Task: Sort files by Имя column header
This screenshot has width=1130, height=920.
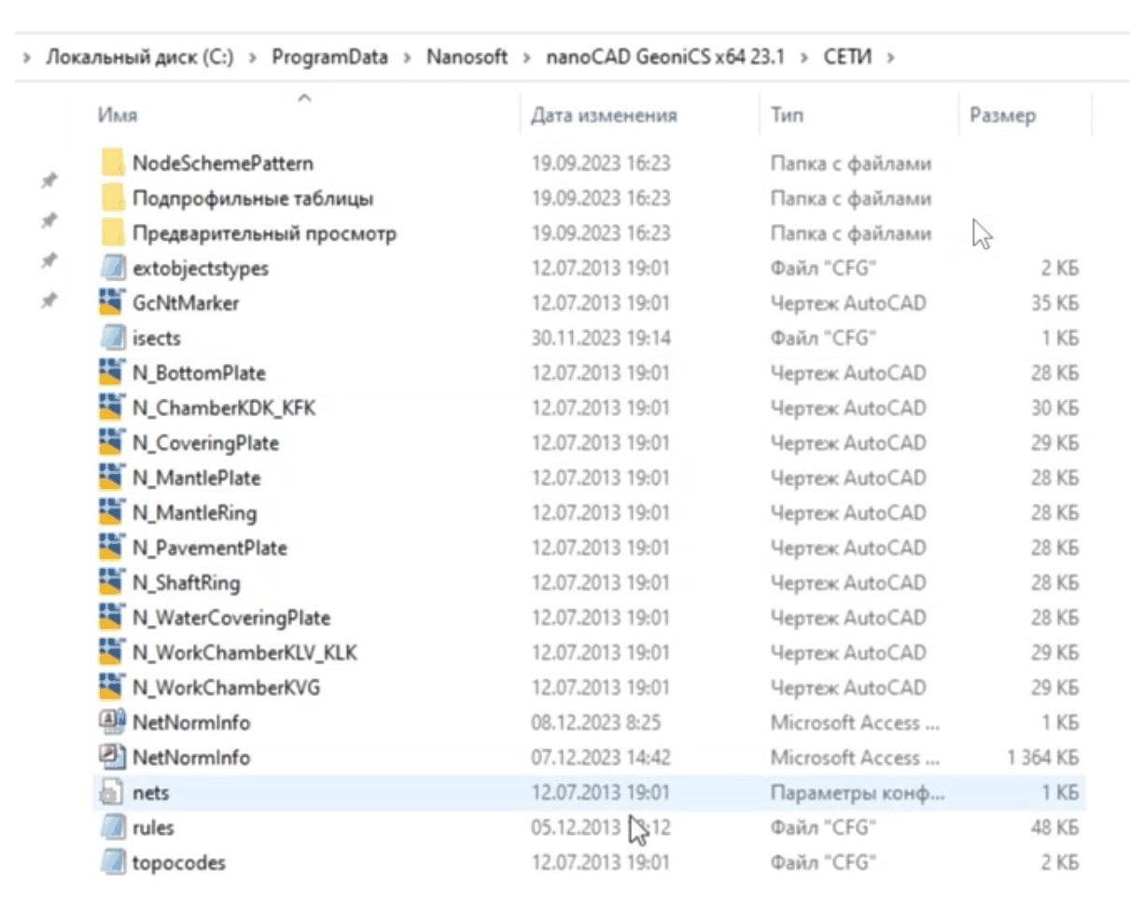Action: (x=118, y=116)
